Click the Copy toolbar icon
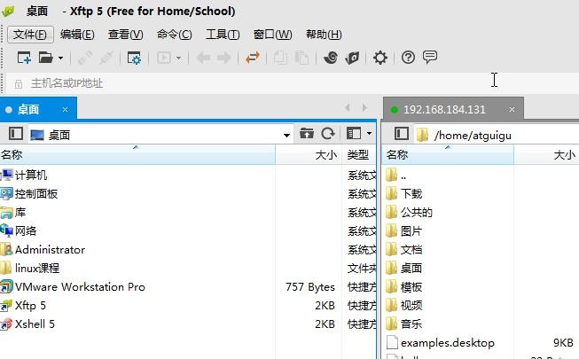579x359 pixels. click(281, 58)
